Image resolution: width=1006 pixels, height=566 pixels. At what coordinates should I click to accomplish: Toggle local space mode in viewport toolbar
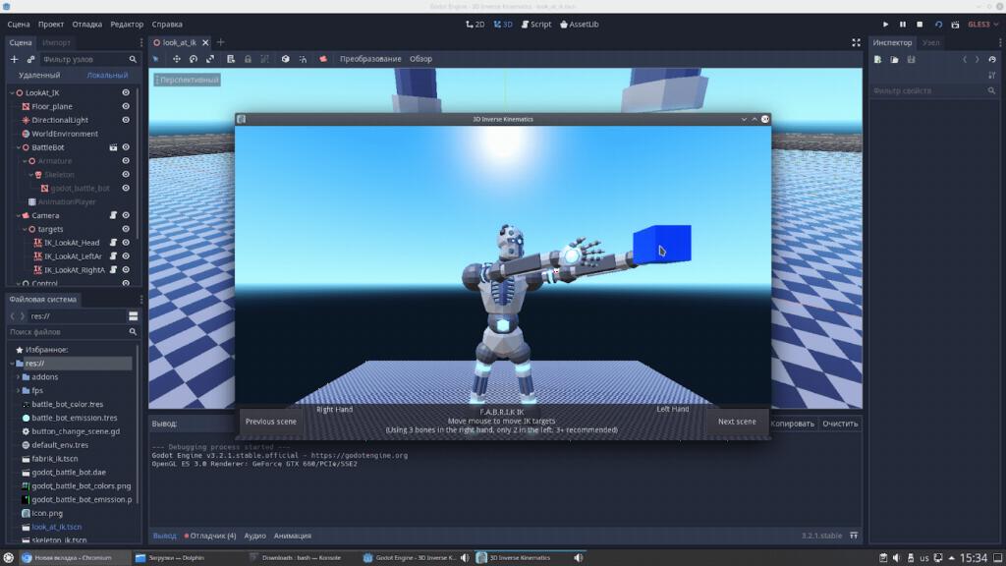(x=286, y=59)
